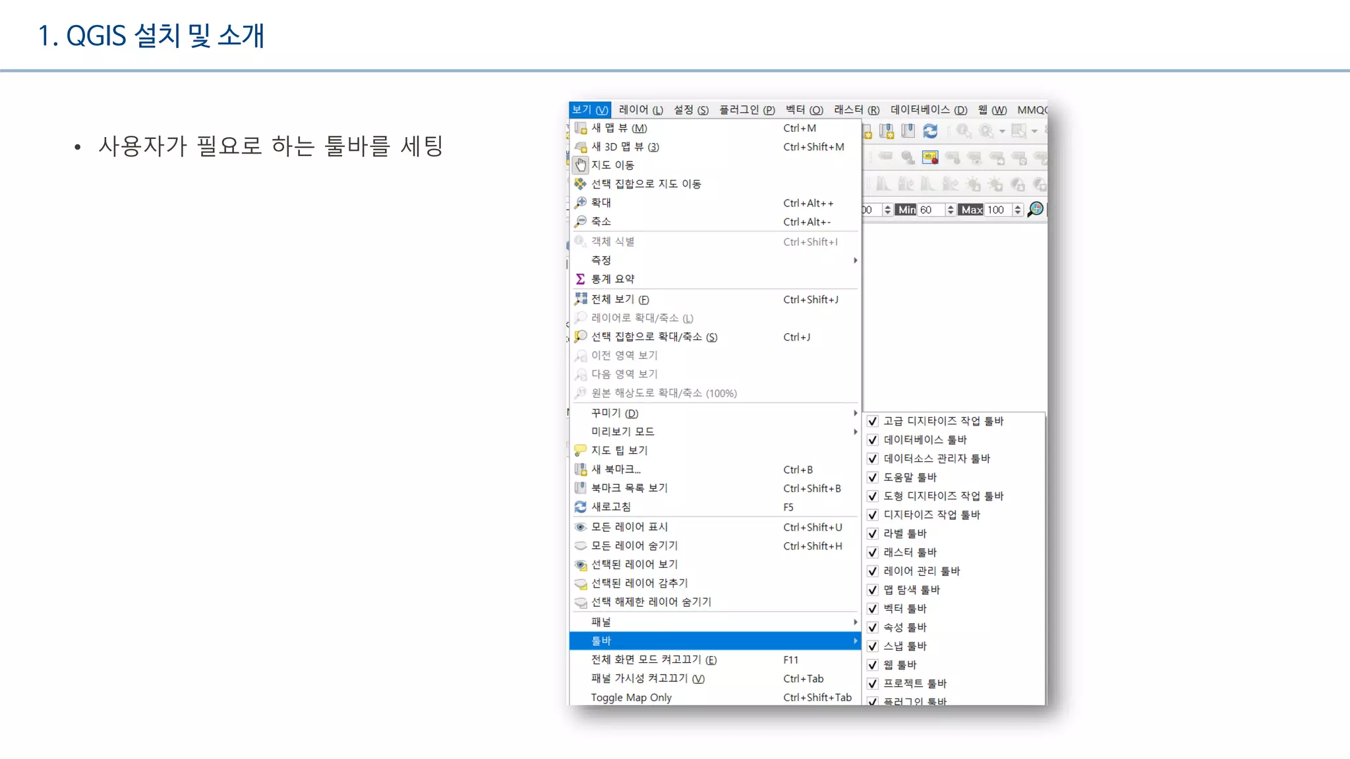The image size is (1350, 759).
Task: Open the 벡터 menu
Action: (x=804, y=109)
